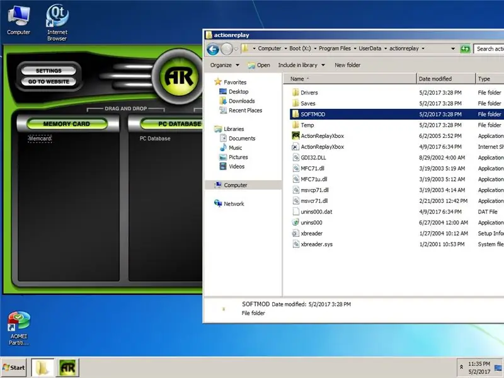Sort by Name column header
The image size is (504, 378).
click(x=350, y=79)
